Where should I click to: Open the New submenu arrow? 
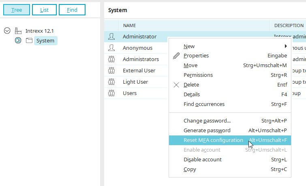point(286,46)
